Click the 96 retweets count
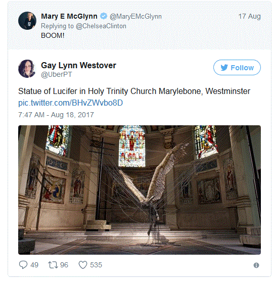The image size is (273, 284). (x=64, y=265)
